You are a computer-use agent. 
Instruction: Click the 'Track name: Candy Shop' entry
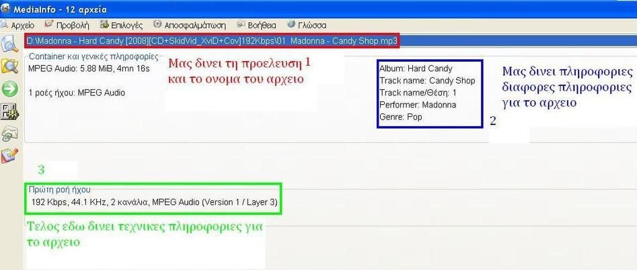pos(427,81)
